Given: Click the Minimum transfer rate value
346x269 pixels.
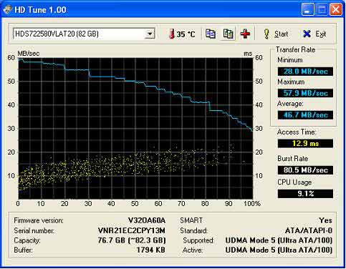Looking at the screenshot, I should click(x=305, y=72).
